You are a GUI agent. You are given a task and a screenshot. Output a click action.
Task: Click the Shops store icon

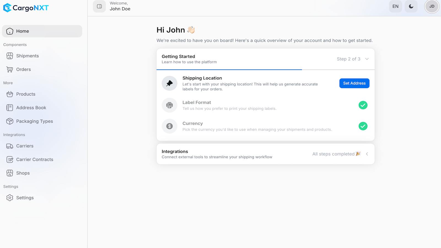(10, 173)
